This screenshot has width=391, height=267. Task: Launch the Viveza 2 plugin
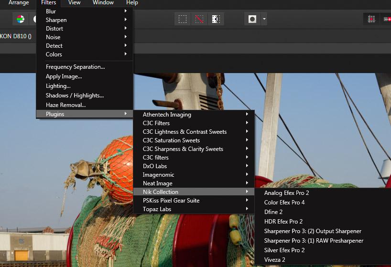tap(323, 259)
